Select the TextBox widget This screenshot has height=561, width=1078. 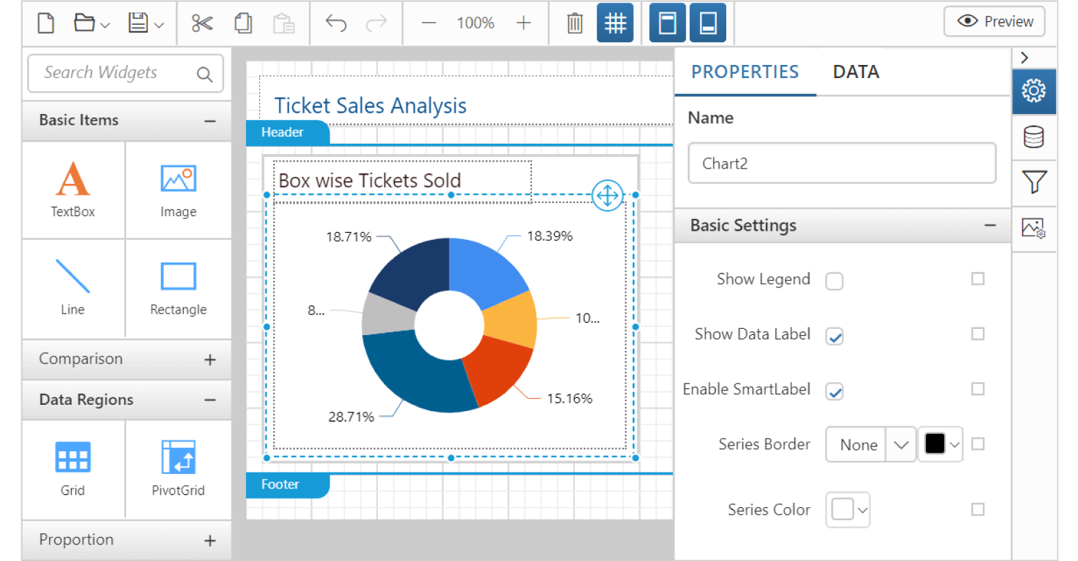pyautogui.click(x=72, y=190)
